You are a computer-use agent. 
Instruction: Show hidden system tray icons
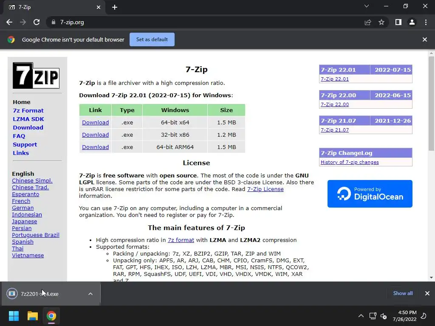pyautogui.click(x=361, y=316)
